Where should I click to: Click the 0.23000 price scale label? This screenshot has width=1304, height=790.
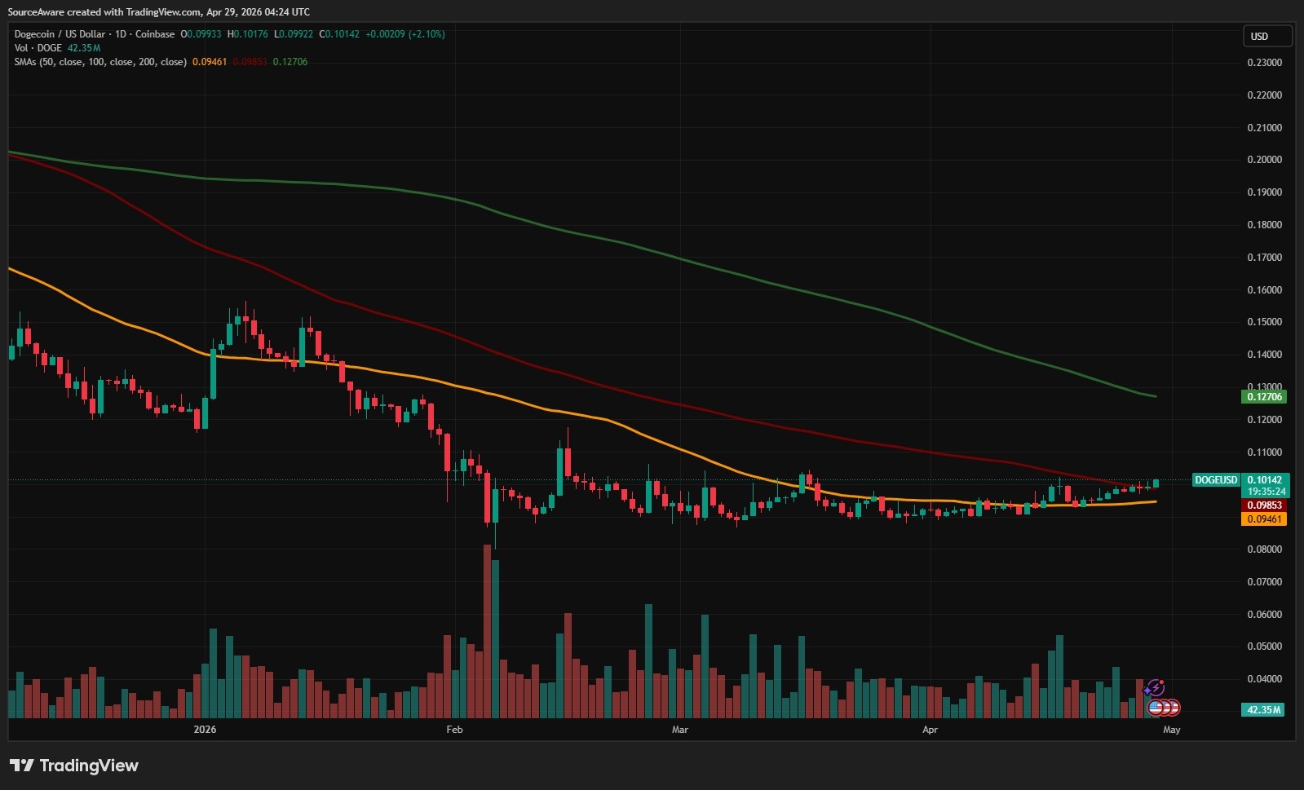click(x=1265, y=63)
